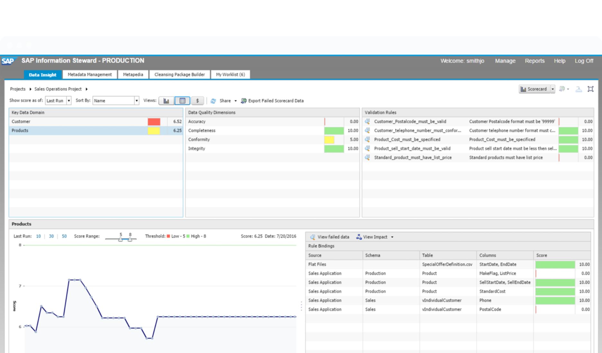The width and height of the screenshot is (602, 353).
Task: Select Last Run interval 50
Action: pos(64,236)
